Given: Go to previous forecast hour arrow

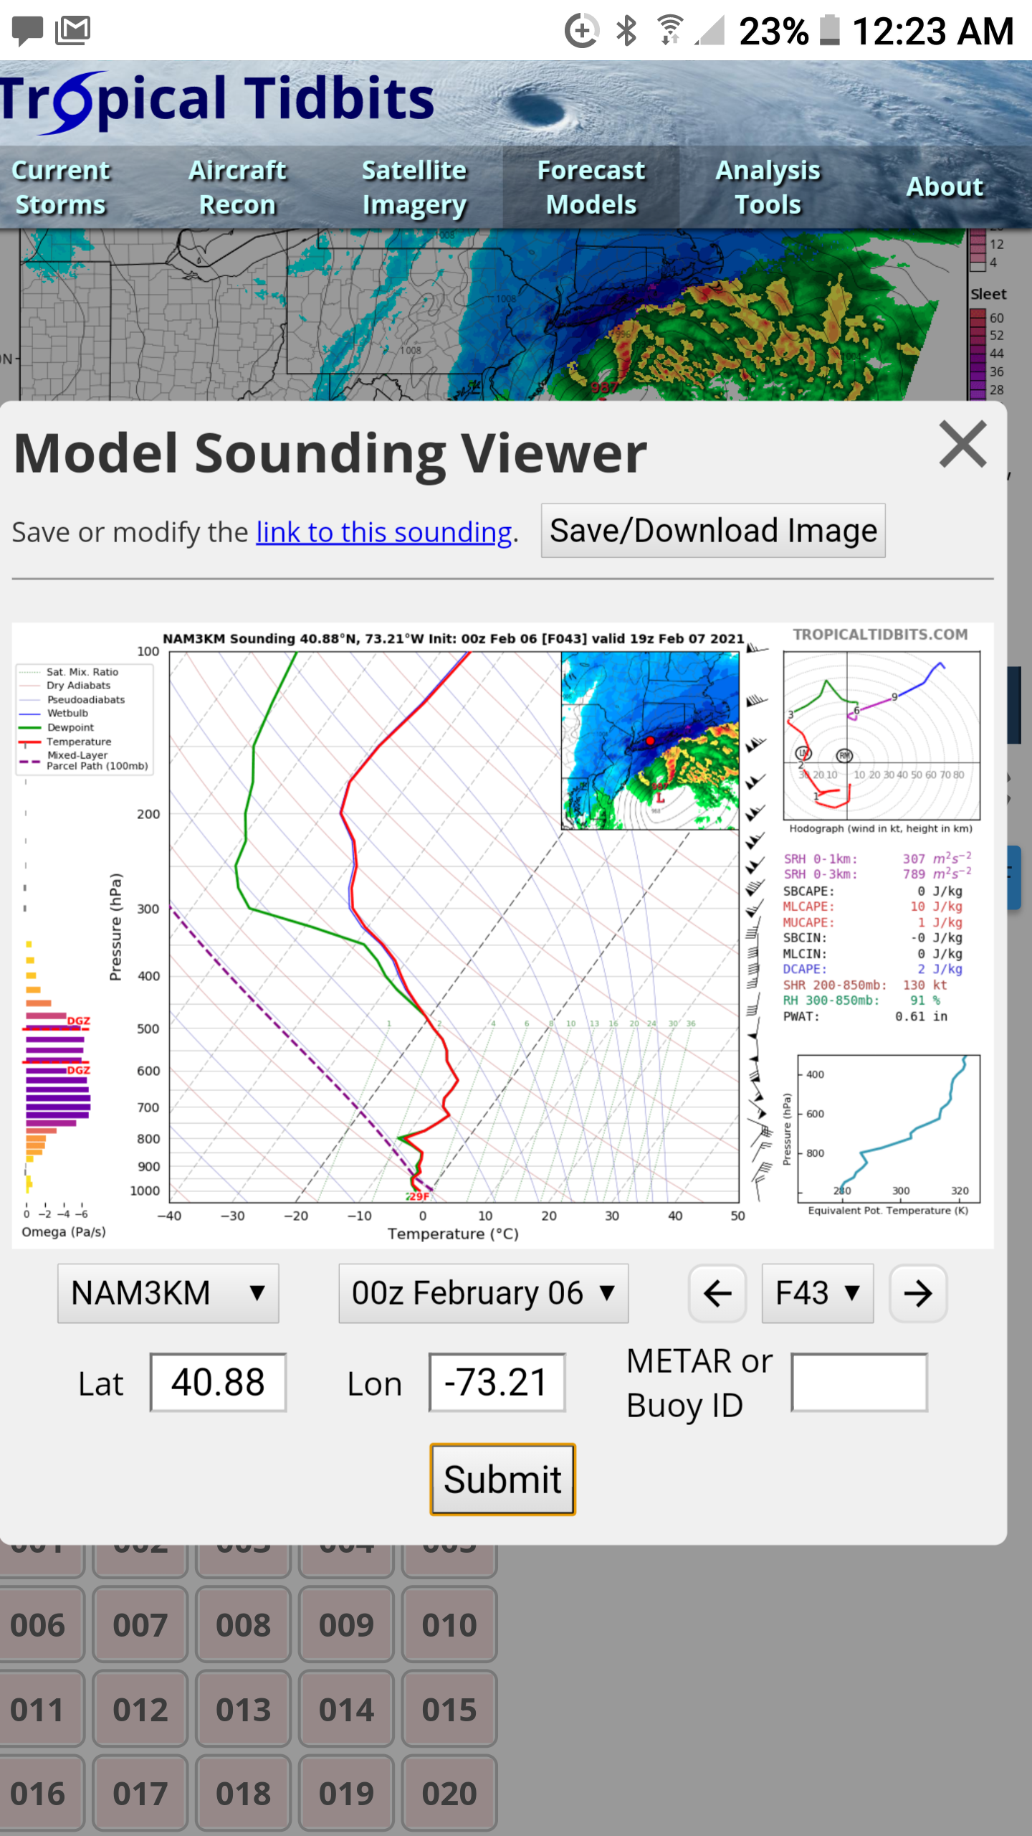Looking at the screenshot, I should click(717, 1293).
